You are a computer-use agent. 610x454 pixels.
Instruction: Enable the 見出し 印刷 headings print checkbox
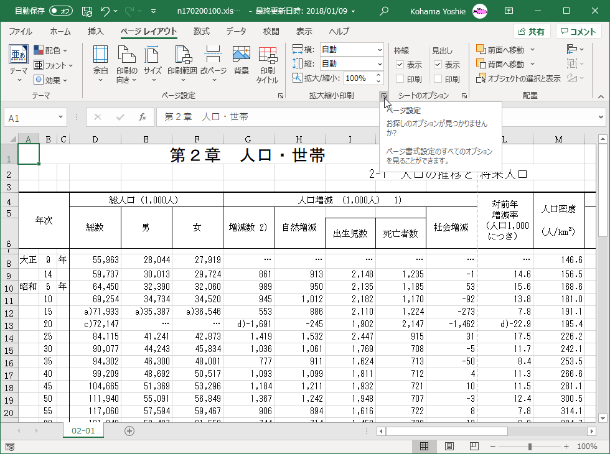click(438, 79)
